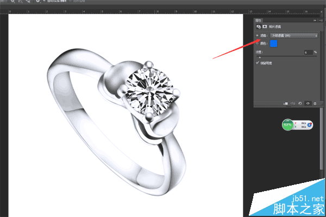This screenshot has height=217, width=326.
Task: Click the blue icon on the floating widget
Action: pos(310,124)
